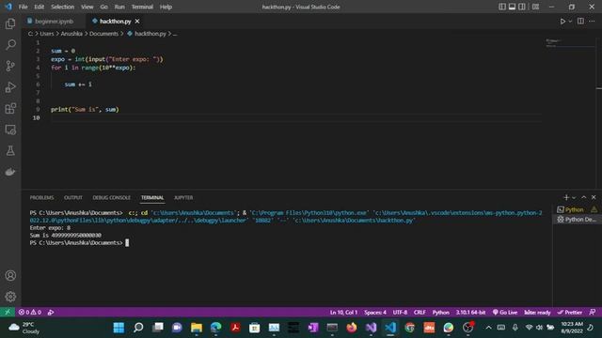Click hackthon.py in the breadcrumb path
The width and height of the screenshot is (602, 338).
coord(150,34)
